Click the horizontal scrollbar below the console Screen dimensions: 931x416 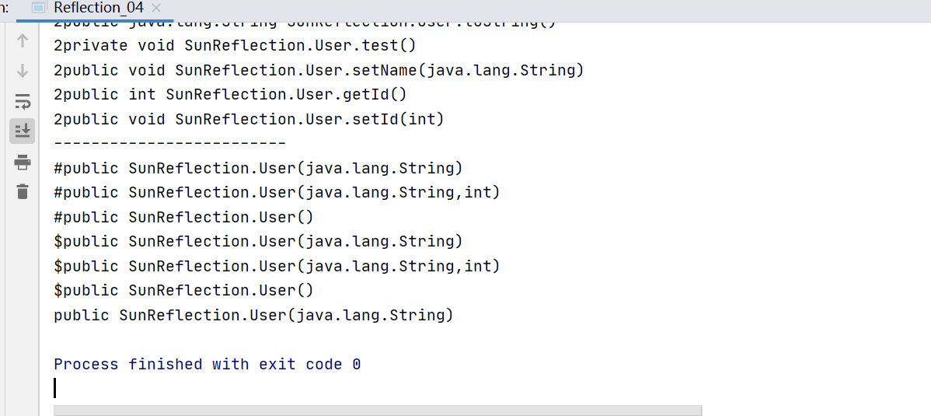pos(377,410)
